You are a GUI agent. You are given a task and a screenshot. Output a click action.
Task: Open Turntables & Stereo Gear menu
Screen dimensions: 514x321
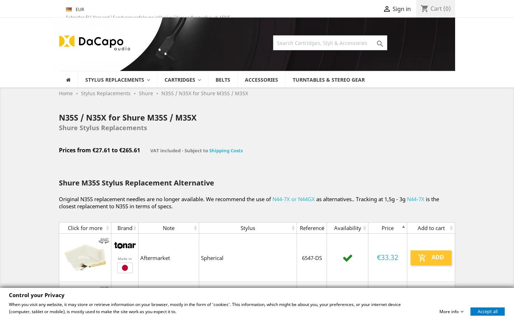click(329, 80)
